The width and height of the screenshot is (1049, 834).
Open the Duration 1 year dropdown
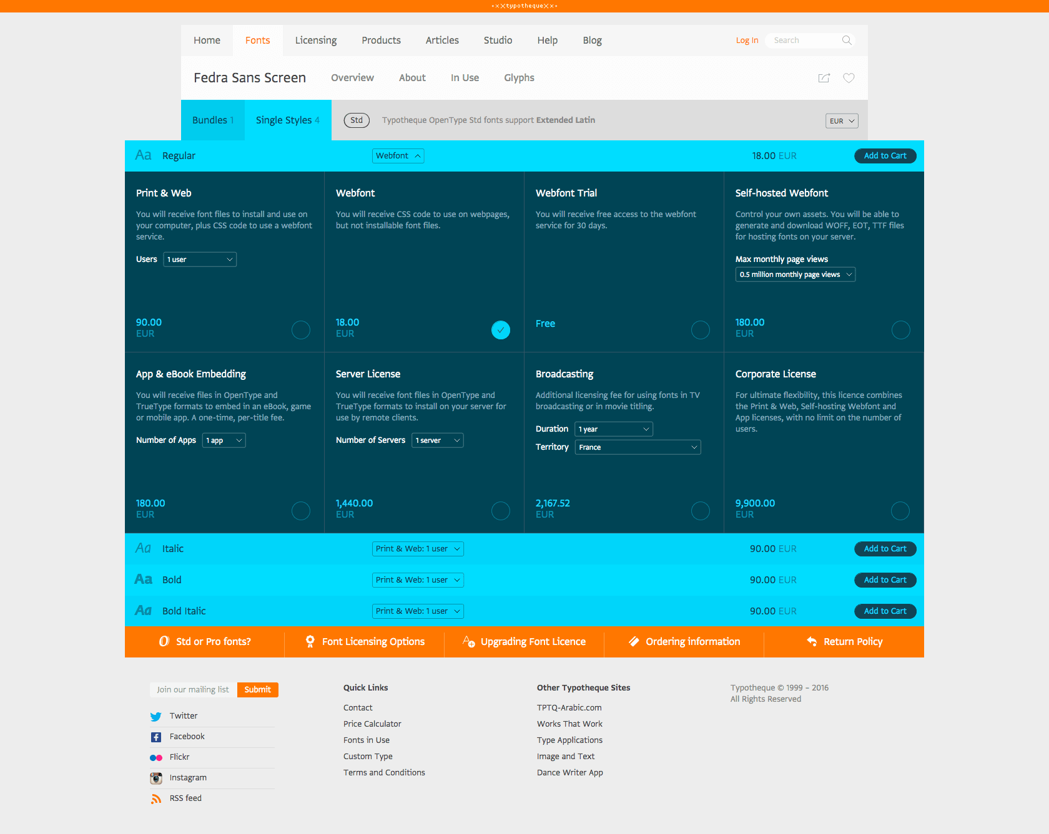pyautogui.click(x=614, y=429)
